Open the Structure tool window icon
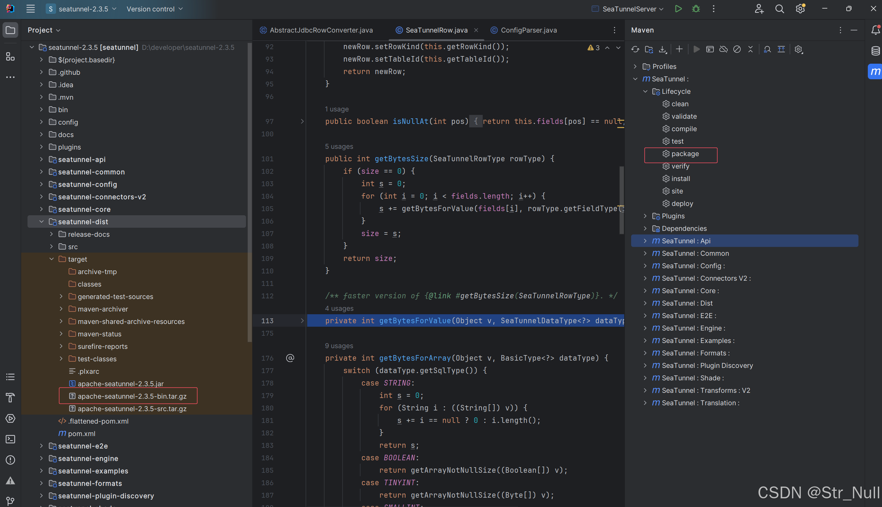Viewport: 882px width, 507px height. (x=10, y=56)
